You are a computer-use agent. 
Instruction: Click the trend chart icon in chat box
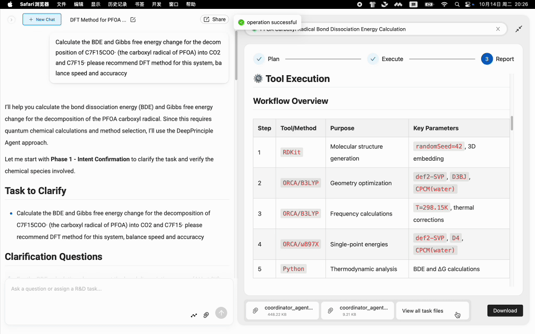[194, 315]
